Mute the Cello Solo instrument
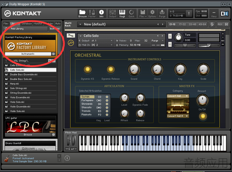 point(170,44)
